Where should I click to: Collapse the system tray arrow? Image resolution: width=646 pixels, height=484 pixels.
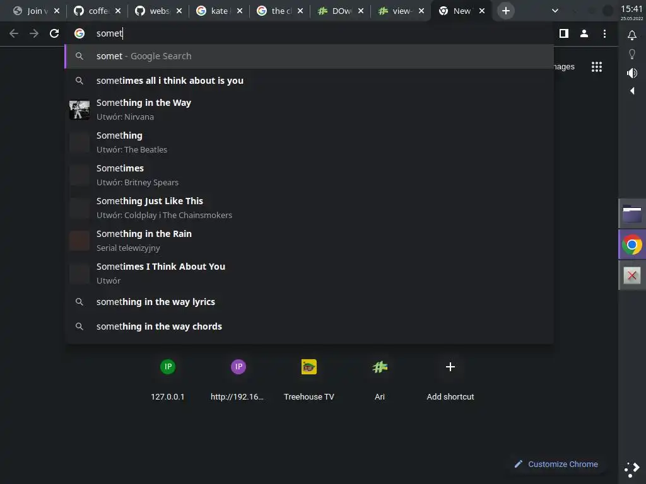coord(632,91)
